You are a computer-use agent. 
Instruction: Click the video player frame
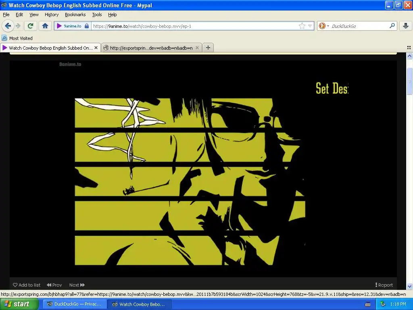point(203,169)
